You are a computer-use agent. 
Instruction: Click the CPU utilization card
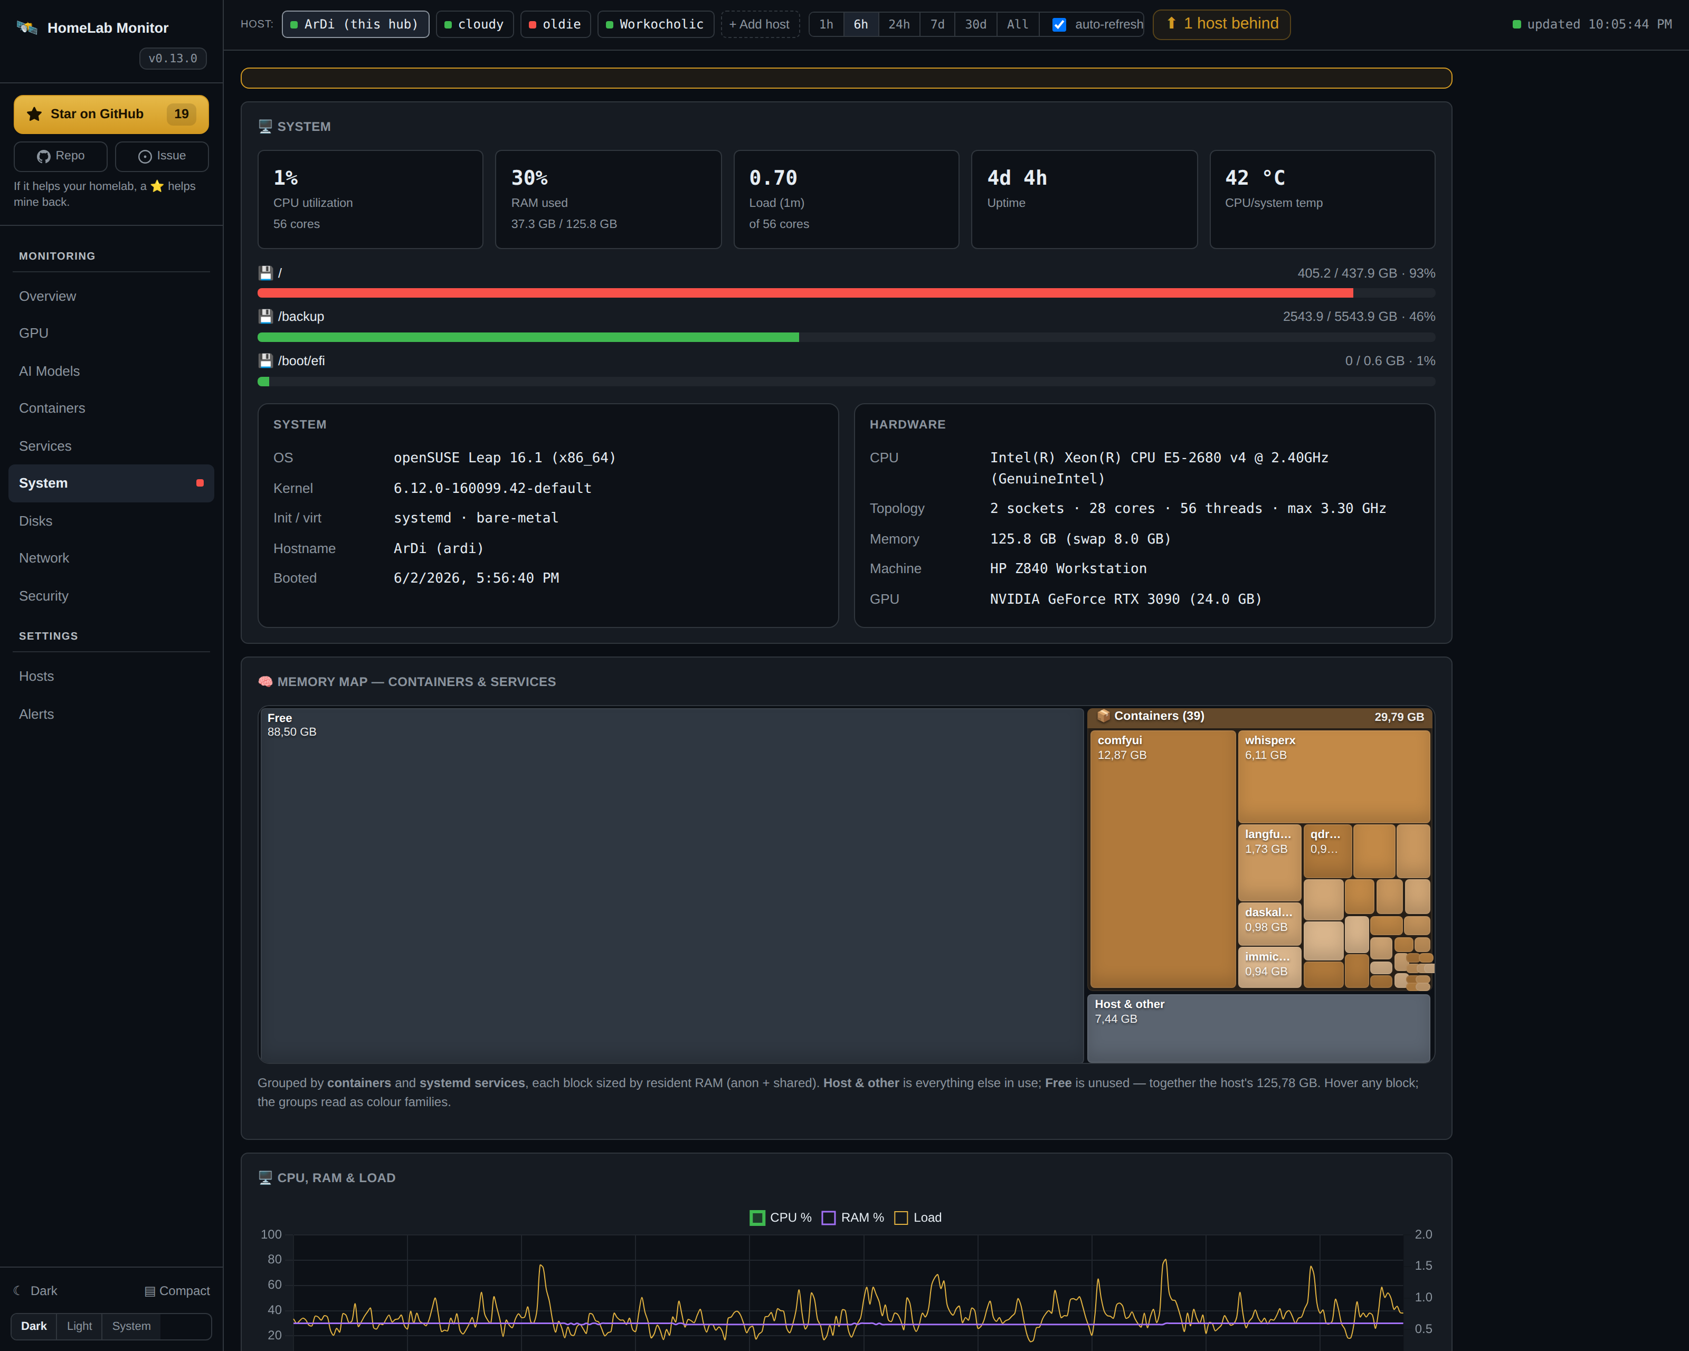(371, 199)
